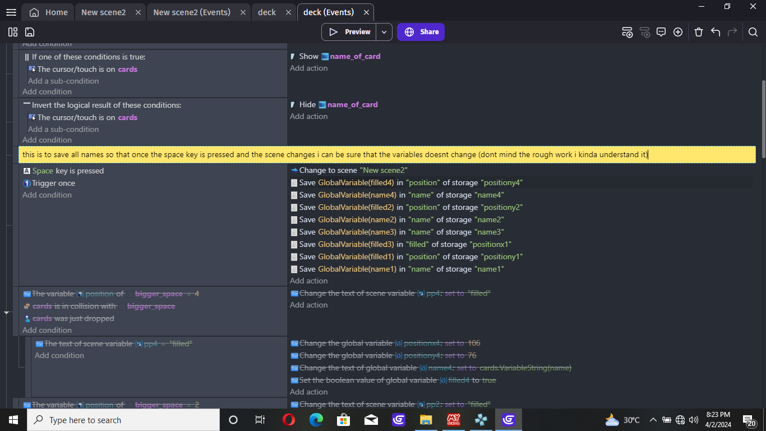Delete the selected event with trash icon
The image size is (766, 431).
pyautogui.click(x=698, y=32)
